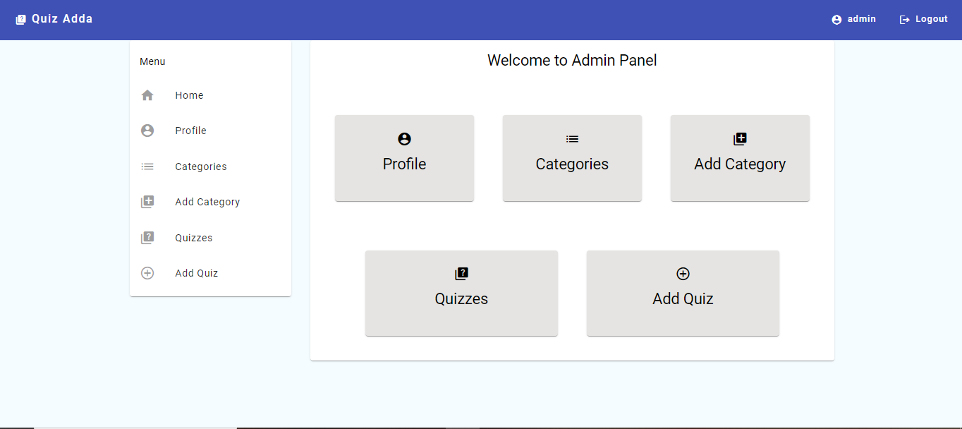Click the Quiz Adda logo icon in navbar

[x=20, y=19]
